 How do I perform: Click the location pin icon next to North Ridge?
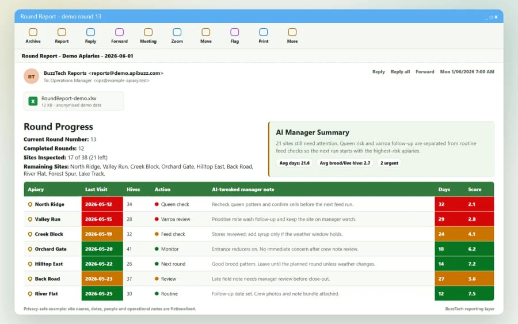click(30, 204)
